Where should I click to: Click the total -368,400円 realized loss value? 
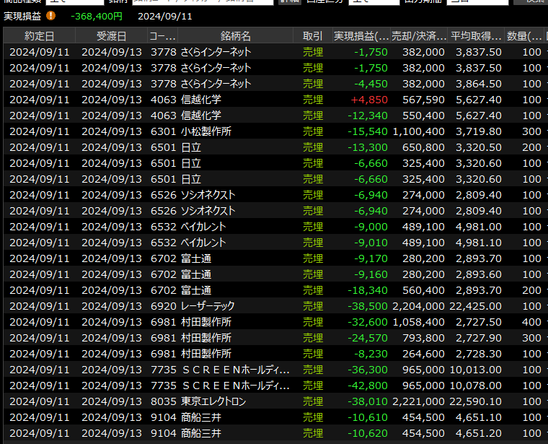pos(97,15)
